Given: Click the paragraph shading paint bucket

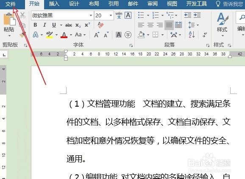Looking at the screenshot, I should click(141, 35).
